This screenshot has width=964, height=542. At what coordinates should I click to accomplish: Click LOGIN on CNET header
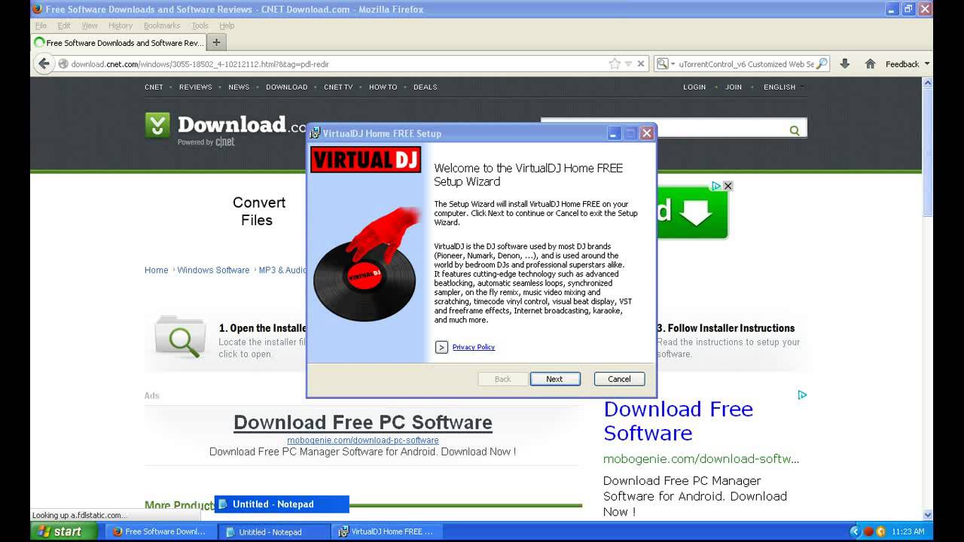694,87
